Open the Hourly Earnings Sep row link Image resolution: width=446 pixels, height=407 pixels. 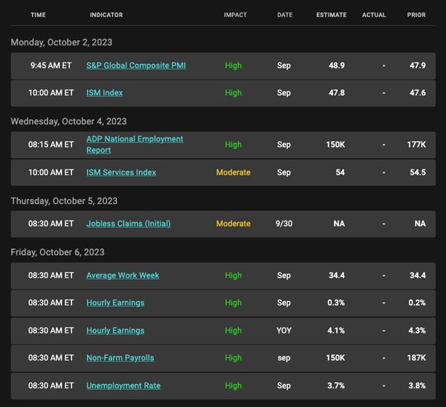coord(115,303)
